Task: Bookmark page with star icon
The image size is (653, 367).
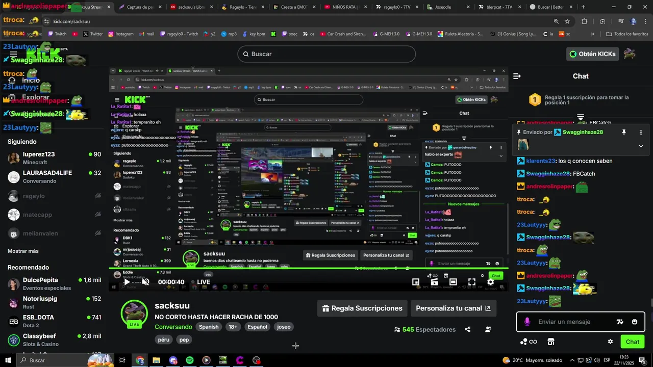Action: (x=567, y=21)
